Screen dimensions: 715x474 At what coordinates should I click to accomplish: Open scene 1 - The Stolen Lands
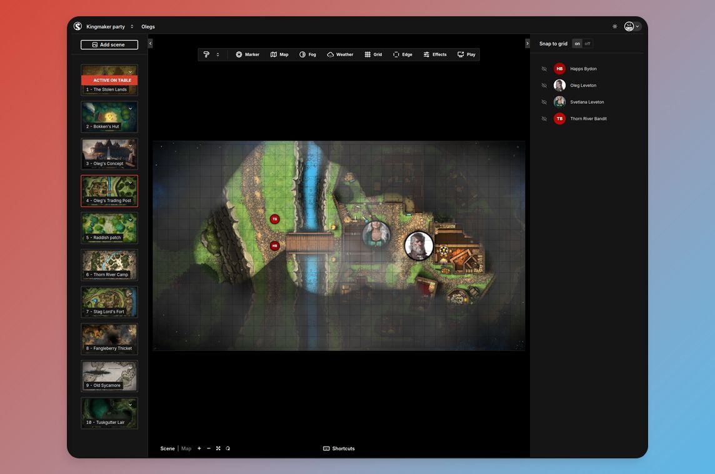pyautogui.click(x=109, y=80)
